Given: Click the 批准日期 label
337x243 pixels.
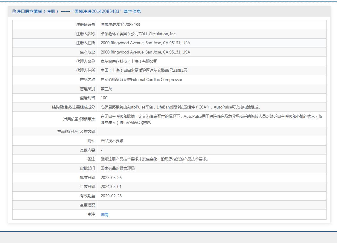Looking at the screenshot, I should tap(88, 178).
